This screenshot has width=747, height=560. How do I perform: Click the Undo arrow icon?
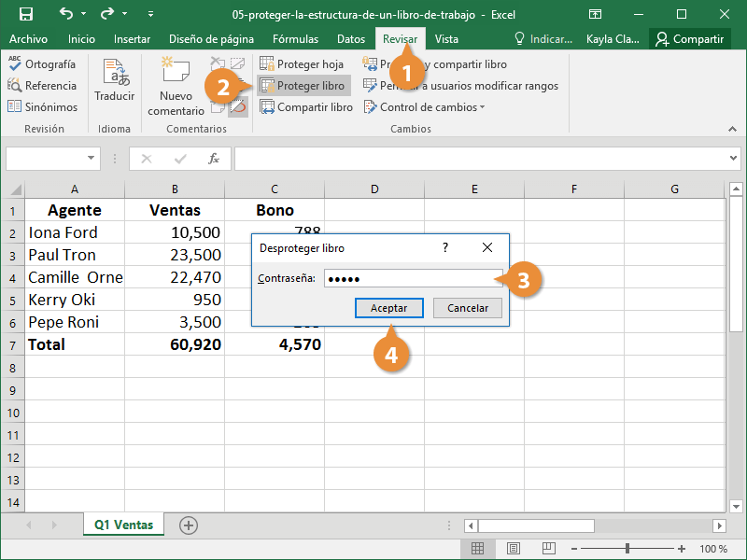pyautogui.click(x=65, y=14)
